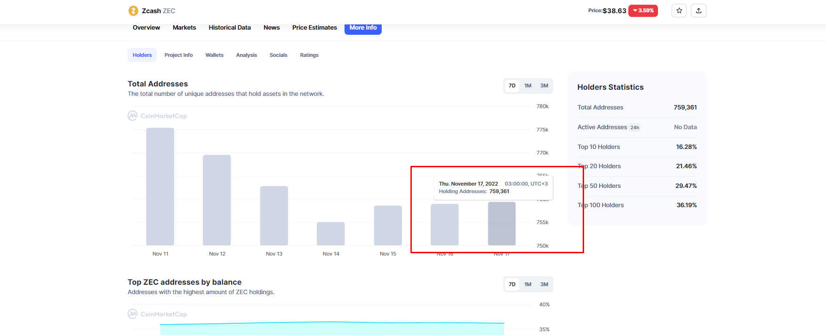Click the Nov 13 bar in chart
826x335 pixels.
click(274, 216)
